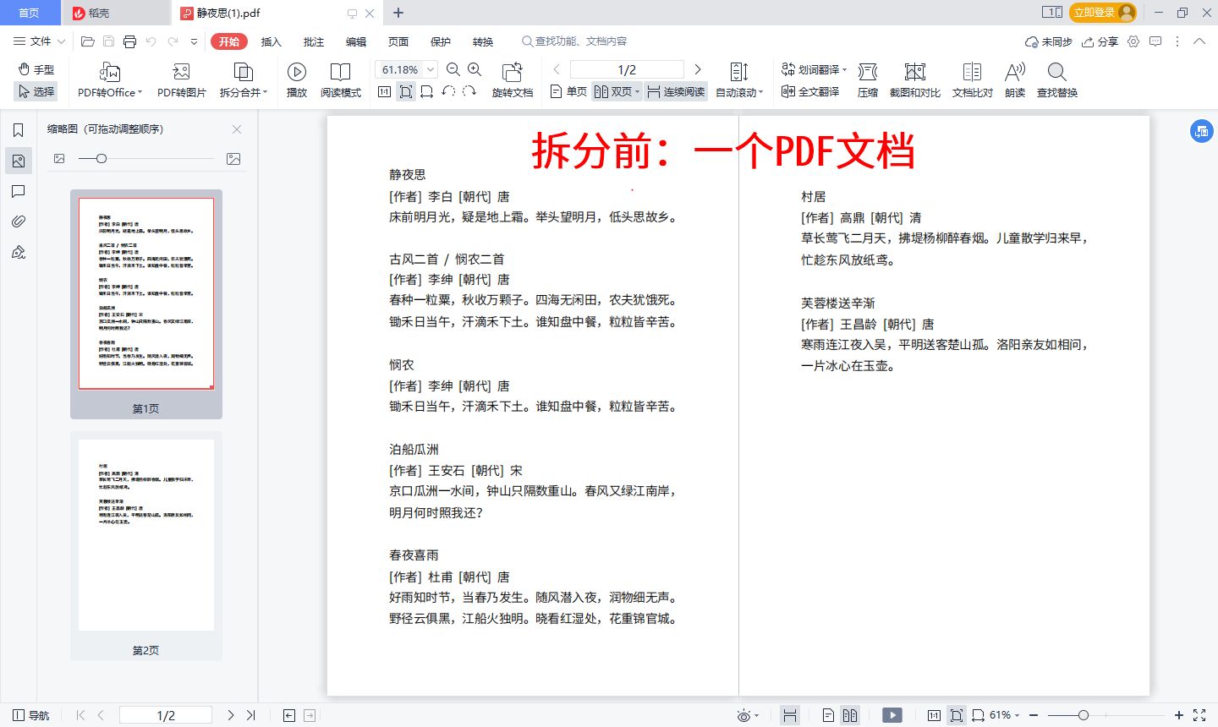This screenshot has height=727, width=1218.
Task: Go to next page in ribbon
Action: (x=698, y=69)
